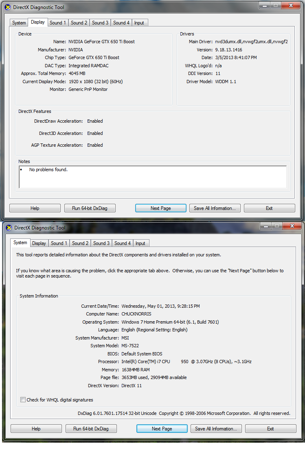Click Next Page in bottom window
Screen dimensions: 305x452
click(x=162, y=429)
